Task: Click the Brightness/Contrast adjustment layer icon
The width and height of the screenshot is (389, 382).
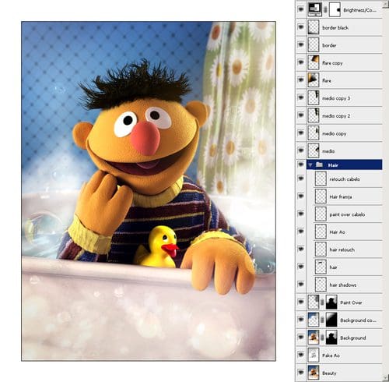Action: pyautogui.click(x=314, y=9)
